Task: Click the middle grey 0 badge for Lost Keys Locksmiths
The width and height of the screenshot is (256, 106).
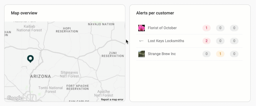Action: click(x=220, y=41)
